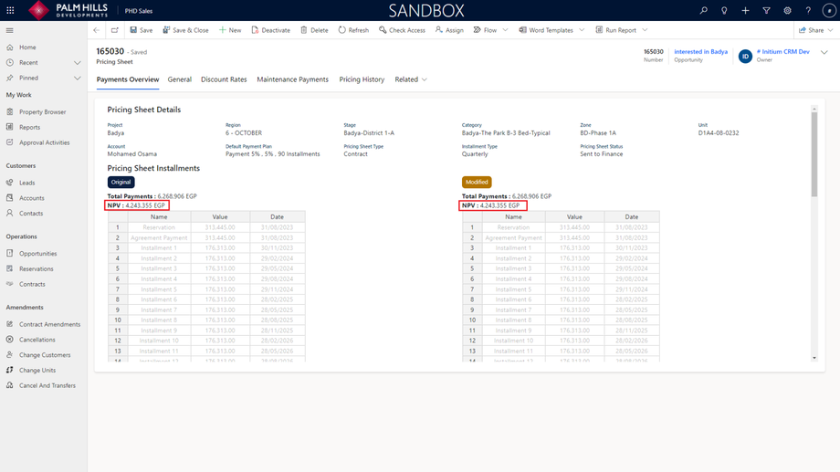Open the interested in Badya opportunity link
Viewport: 840px width, 472px height.
tap(700, 52)
